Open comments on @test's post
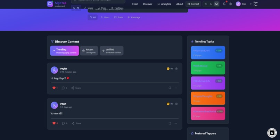The image size is (280, 140). [65, 123]
